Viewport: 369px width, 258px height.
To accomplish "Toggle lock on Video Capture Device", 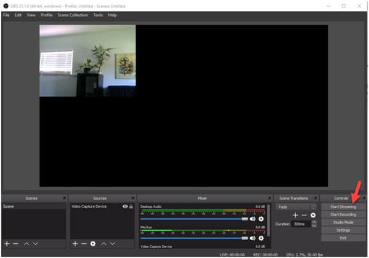I will (131, 206).
